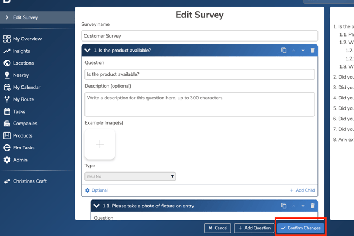Duplicate question 1 using the copy icon
The height and width of the screenshot is (236, 354).
coord(284,51)
